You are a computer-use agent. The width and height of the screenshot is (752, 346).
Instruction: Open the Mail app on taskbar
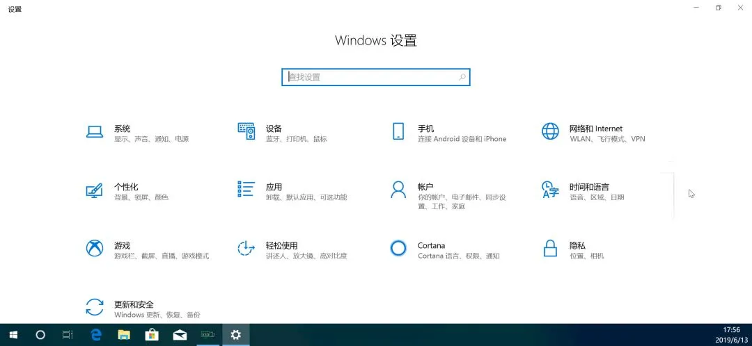[180, 334]
